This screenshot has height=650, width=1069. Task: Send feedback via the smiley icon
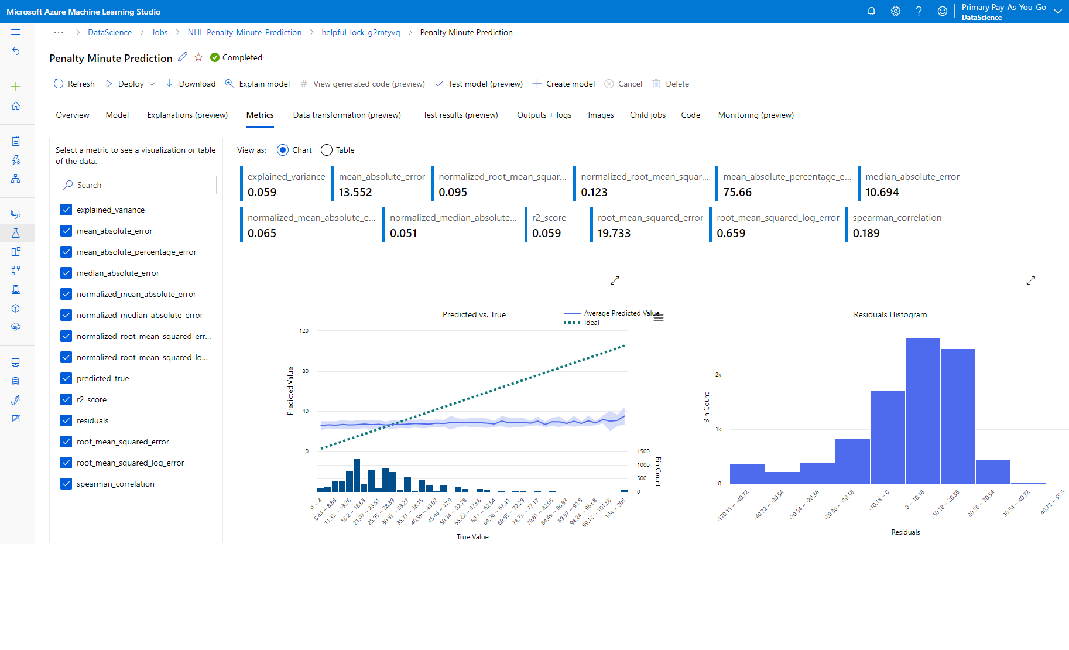coord(942,11)
